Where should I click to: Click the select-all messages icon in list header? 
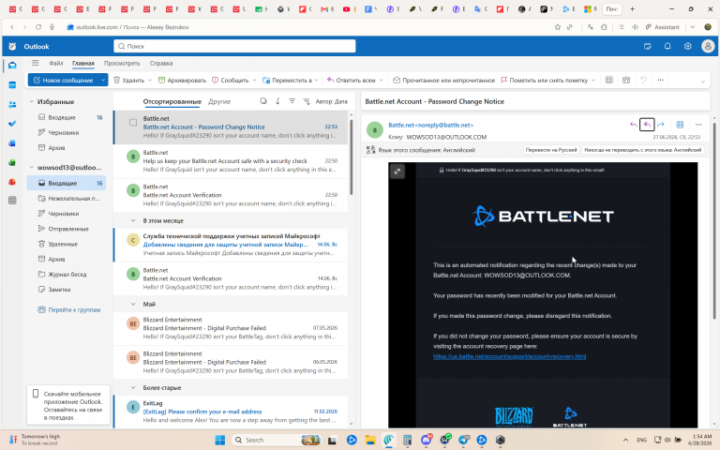pyautogui.click(x=263, y=101)
